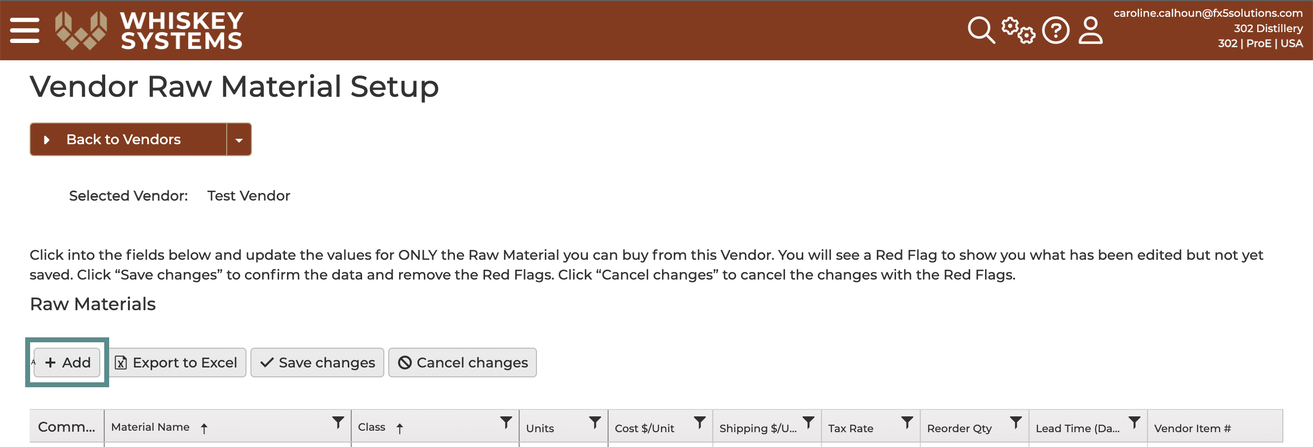Open the Cost $/Unit filter icon
The width and height of the screenshot is (1313, 447).
click(x=700, y=422)
